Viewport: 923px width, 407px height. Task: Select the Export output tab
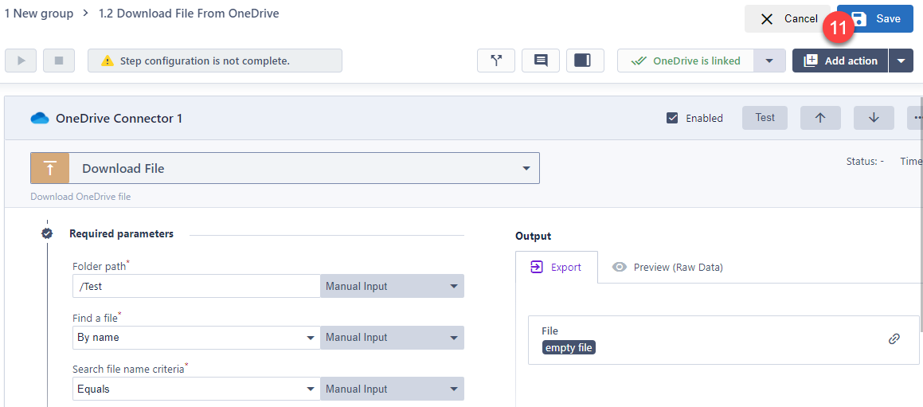(556, 268)
